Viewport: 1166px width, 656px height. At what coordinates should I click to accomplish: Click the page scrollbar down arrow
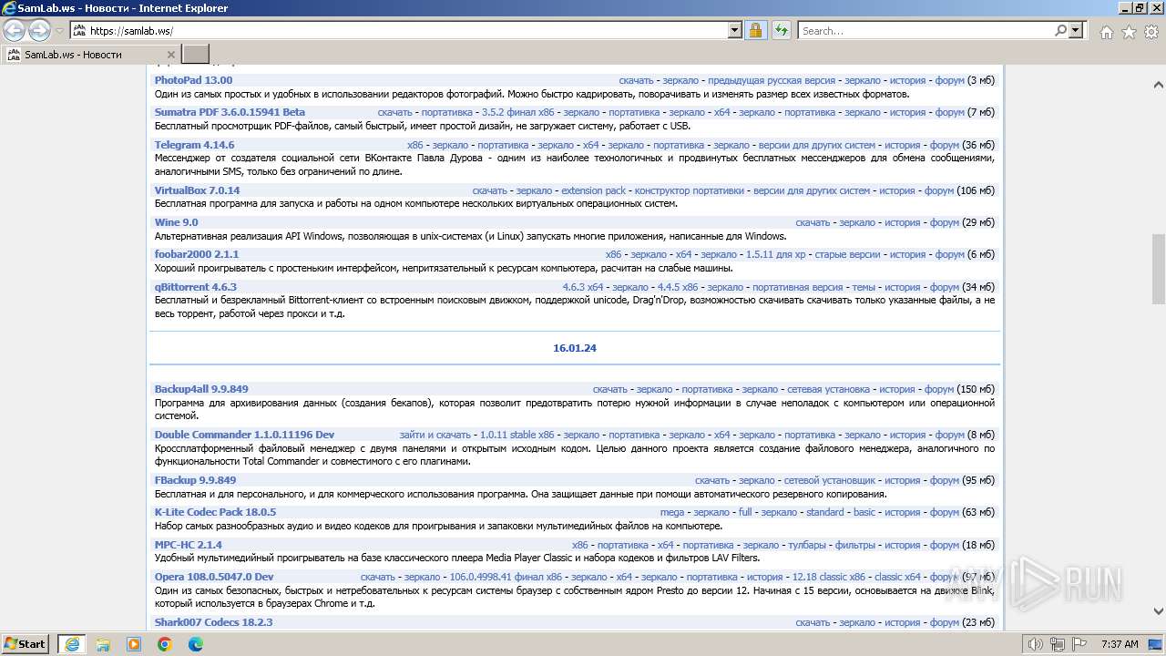1158,611
